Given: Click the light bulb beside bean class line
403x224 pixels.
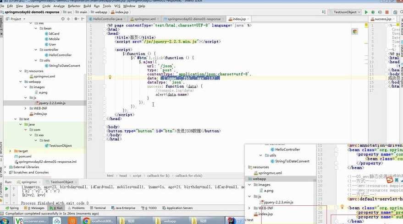Looking at the screenshot, I should coord(342,207).
